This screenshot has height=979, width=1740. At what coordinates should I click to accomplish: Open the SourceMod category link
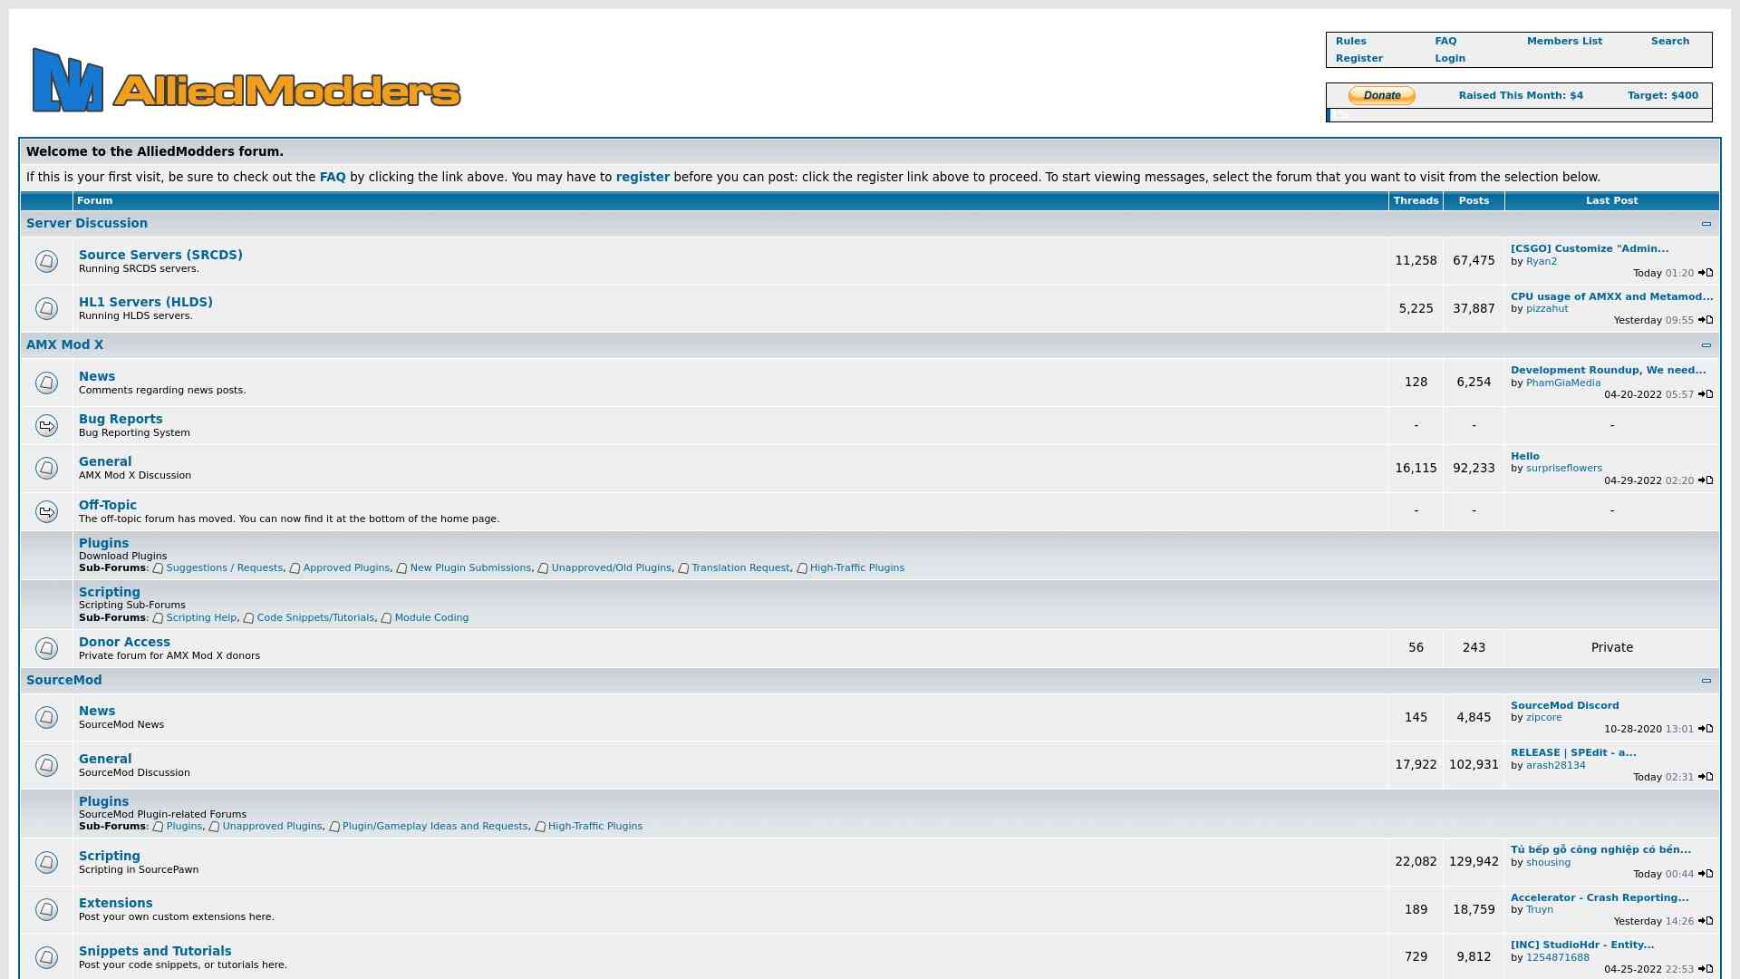[63, 680]
